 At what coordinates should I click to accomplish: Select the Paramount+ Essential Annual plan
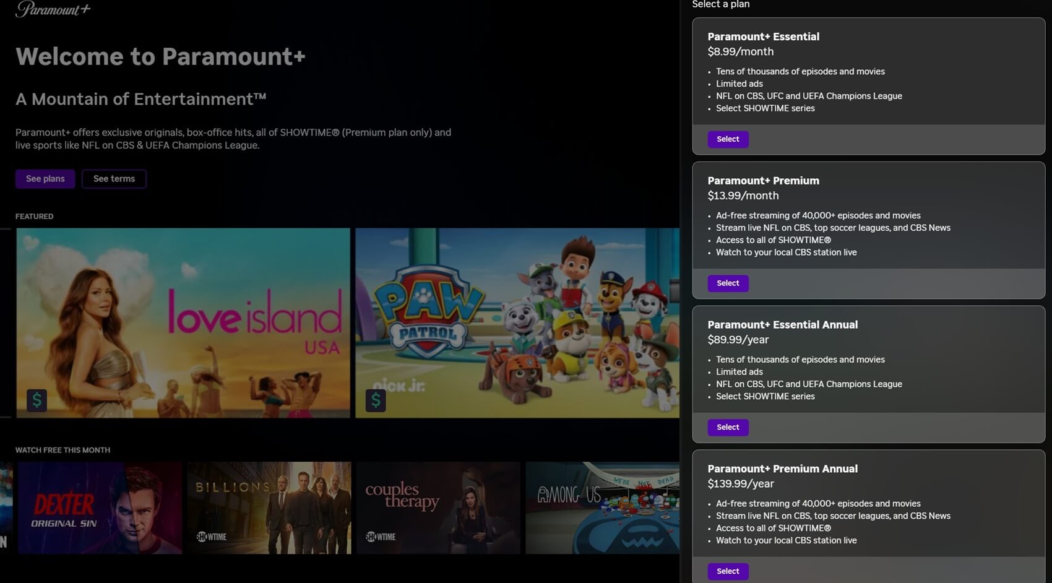click(728, 428)
